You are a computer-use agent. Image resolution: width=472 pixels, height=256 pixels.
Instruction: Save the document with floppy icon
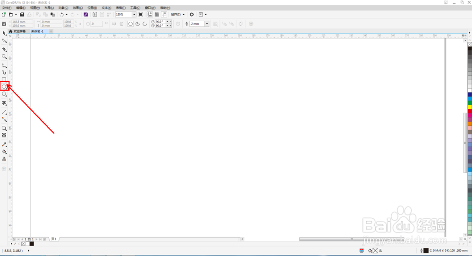22,15
